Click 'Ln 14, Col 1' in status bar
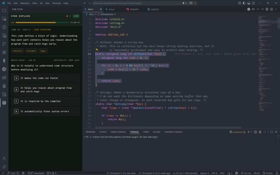Viewport: 280px width, 175px height. click(185, 173)
